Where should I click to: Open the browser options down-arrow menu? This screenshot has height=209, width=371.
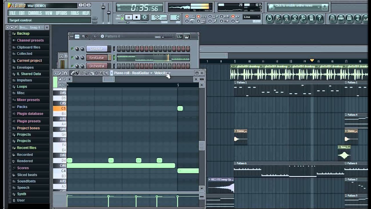coord(8,27)
